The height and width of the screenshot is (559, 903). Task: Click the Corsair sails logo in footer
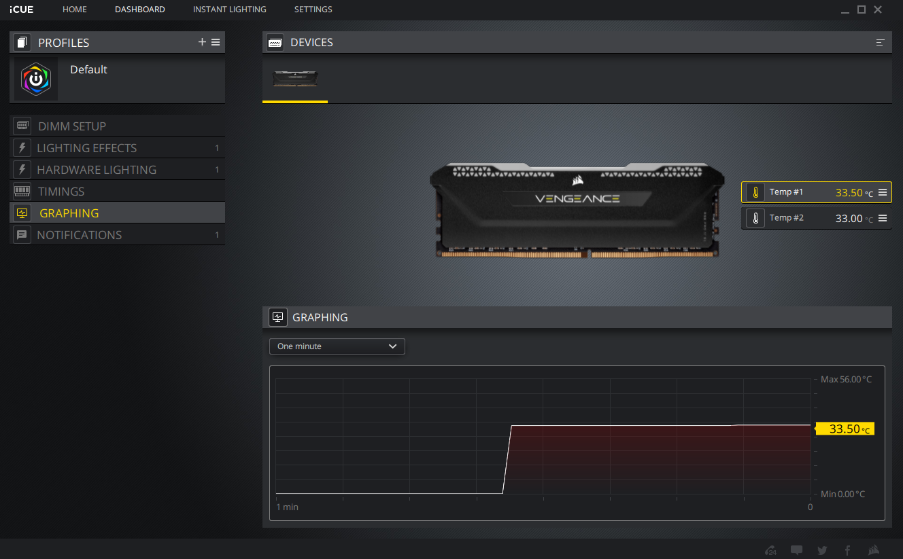(x=874, y=550)
